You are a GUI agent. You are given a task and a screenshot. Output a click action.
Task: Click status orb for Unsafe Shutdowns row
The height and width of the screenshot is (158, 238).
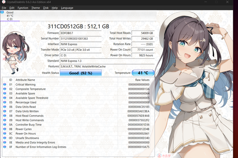[5, 138]
